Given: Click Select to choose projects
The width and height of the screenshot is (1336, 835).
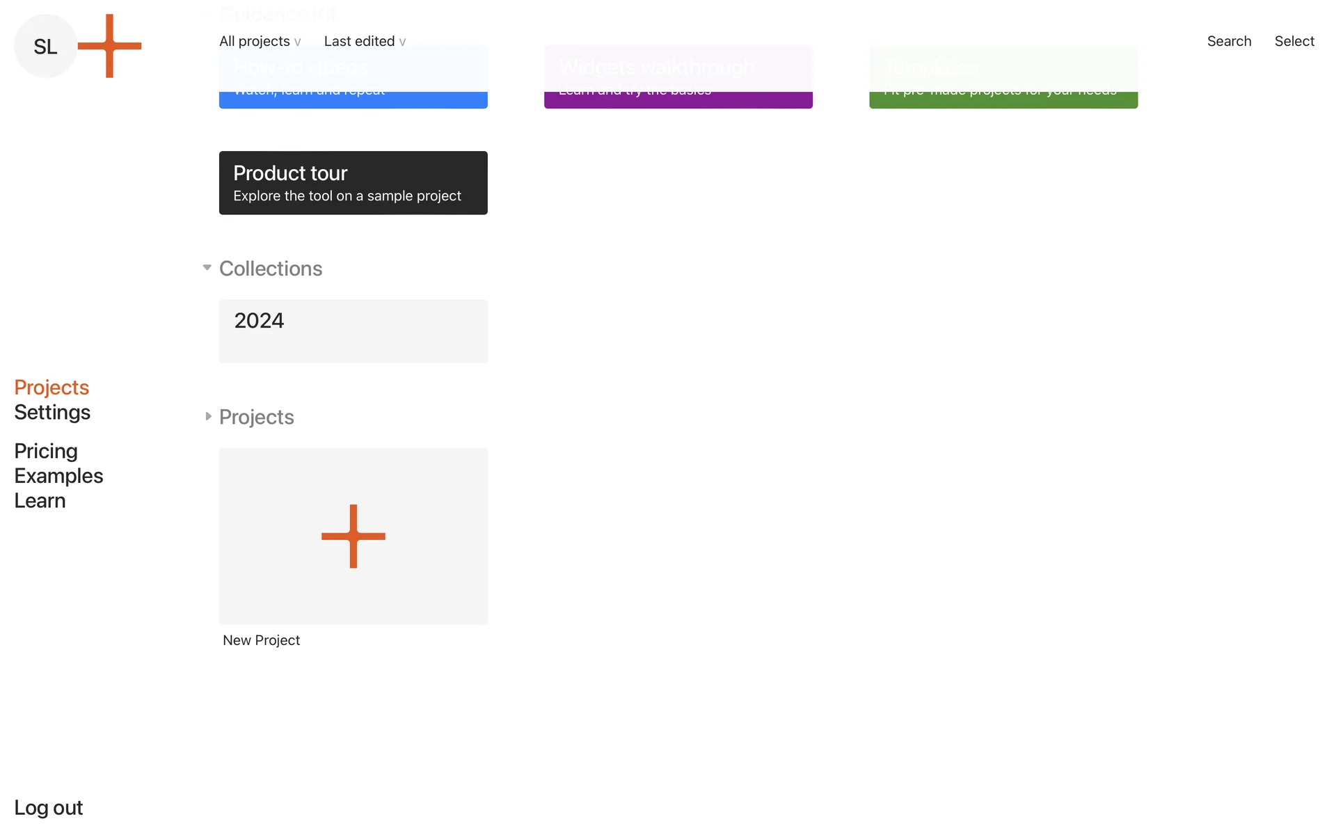Looking at the screenshot, I should (x=1294, y=41).
